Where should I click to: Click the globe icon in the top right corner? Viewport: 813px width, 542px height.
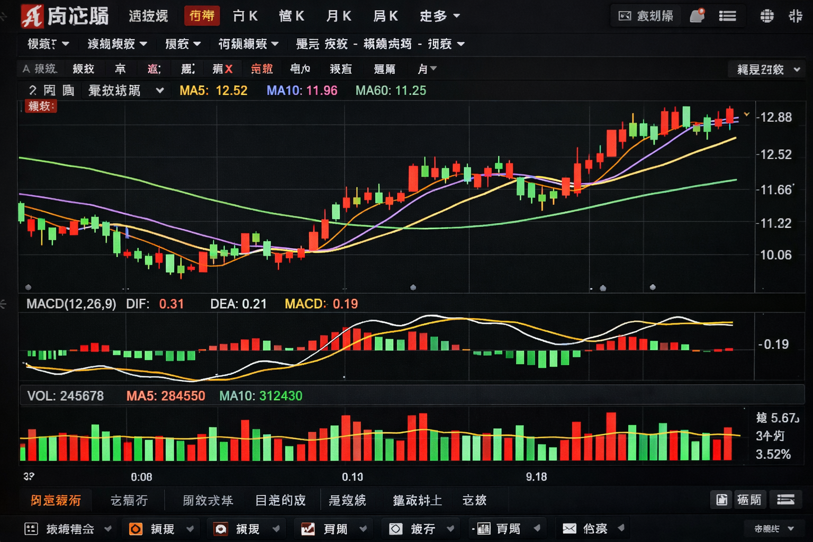(767, 16)
